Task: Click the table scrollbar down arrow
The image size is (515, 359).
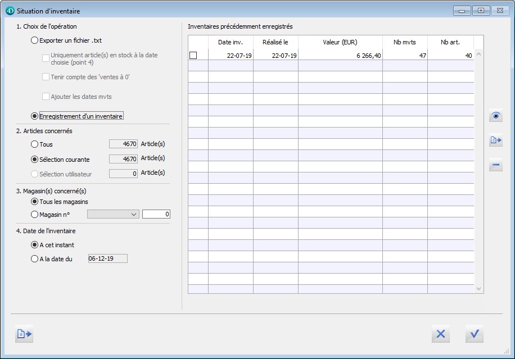Action: click(x=479, y=288)
